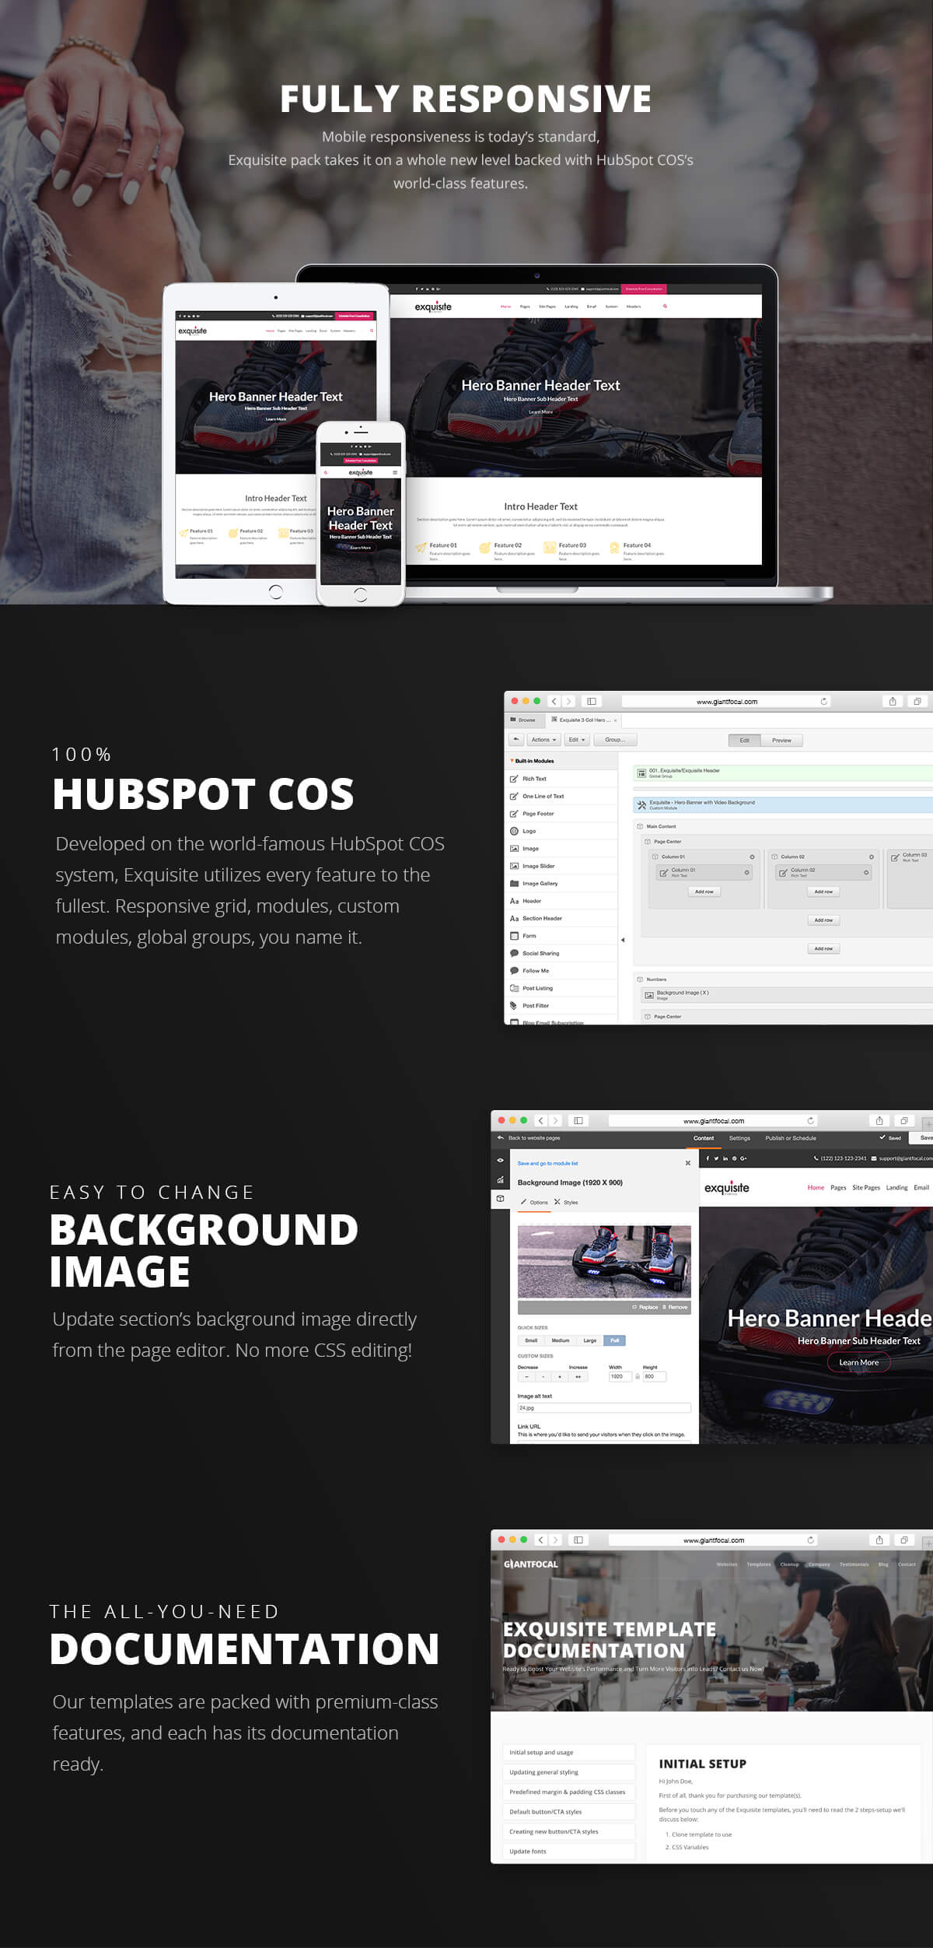The width and height of the screenshot is (933, 1948).
Task: Switch layout editor to Preview mode
Action: tap(781, 741)
